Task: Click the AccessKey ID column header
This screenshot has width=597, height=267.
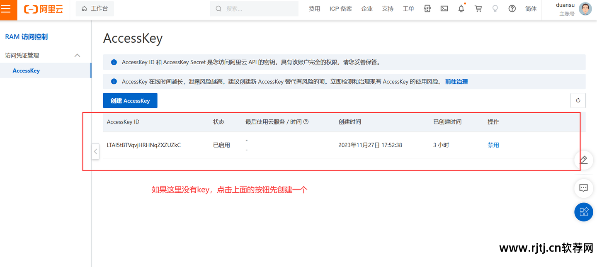Action: pyautogui.click(x=123, y=122)
